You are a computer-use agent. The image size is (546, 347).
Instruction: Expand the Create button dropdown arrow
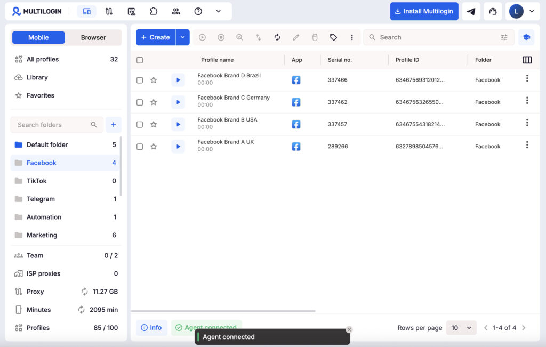coord(182,37)
